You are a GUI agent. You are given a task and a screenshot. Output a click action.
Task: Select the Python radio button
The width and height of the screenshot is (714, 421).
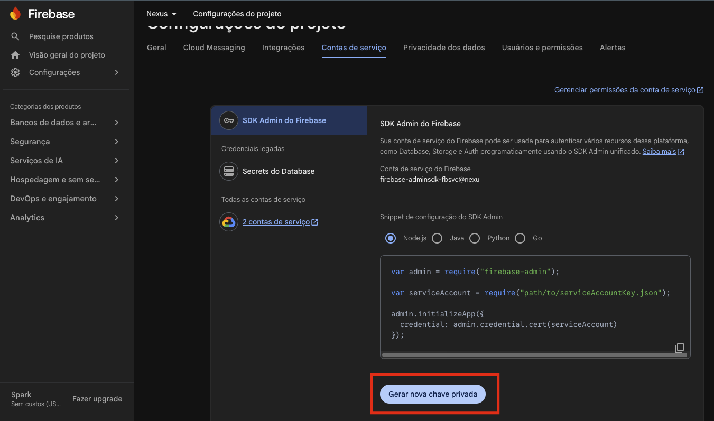click(x=475, y=238)
